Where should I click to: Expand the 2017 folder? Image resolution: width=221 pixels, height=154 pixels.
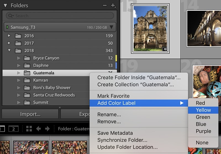pyautogui.click(x=9, y=43)
